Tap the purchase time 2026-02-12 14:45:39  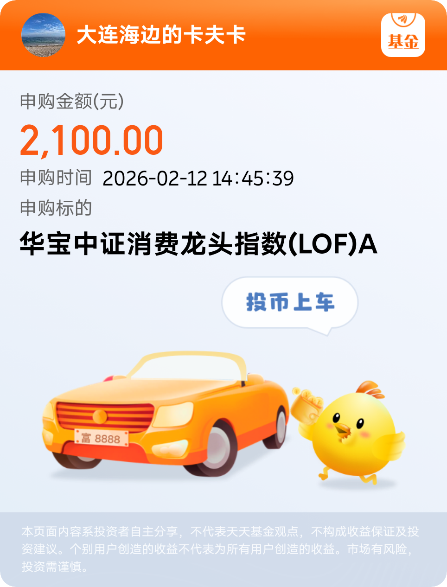tap(198, 179)
